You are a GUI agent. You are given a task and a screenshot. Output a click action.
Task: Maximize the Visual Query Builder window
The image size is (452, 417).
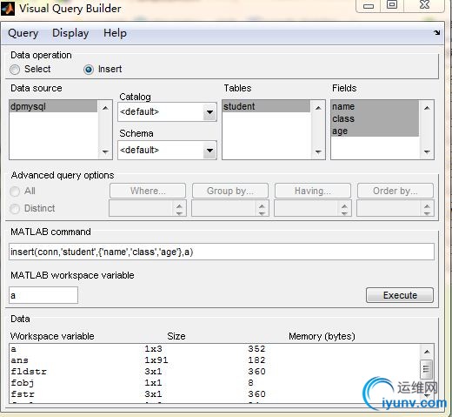coord(392,5)
